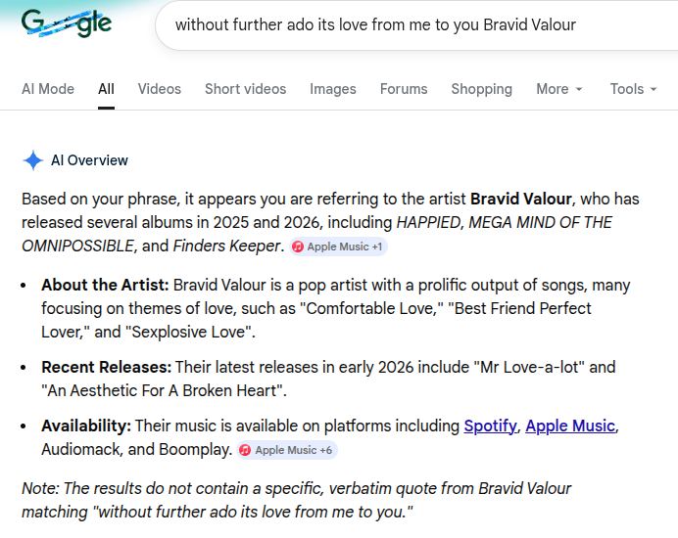Go to the Short videos tab
Image resolution: width=678 pixels, height=538 pixels.
click(245, 89)
